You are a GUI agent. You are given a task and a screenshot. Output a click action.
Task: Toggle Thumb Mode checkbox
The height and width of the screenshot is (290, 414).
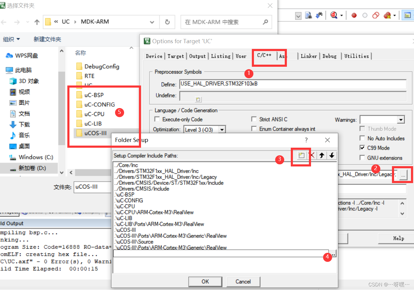tap(362, 129)
